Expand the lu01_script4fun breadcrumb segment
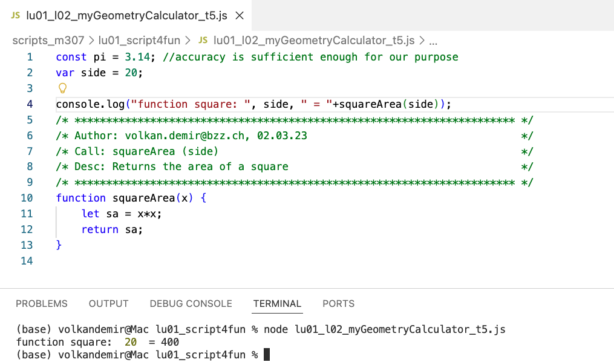Viewport: 614px width, 362px height. (139, 41)
